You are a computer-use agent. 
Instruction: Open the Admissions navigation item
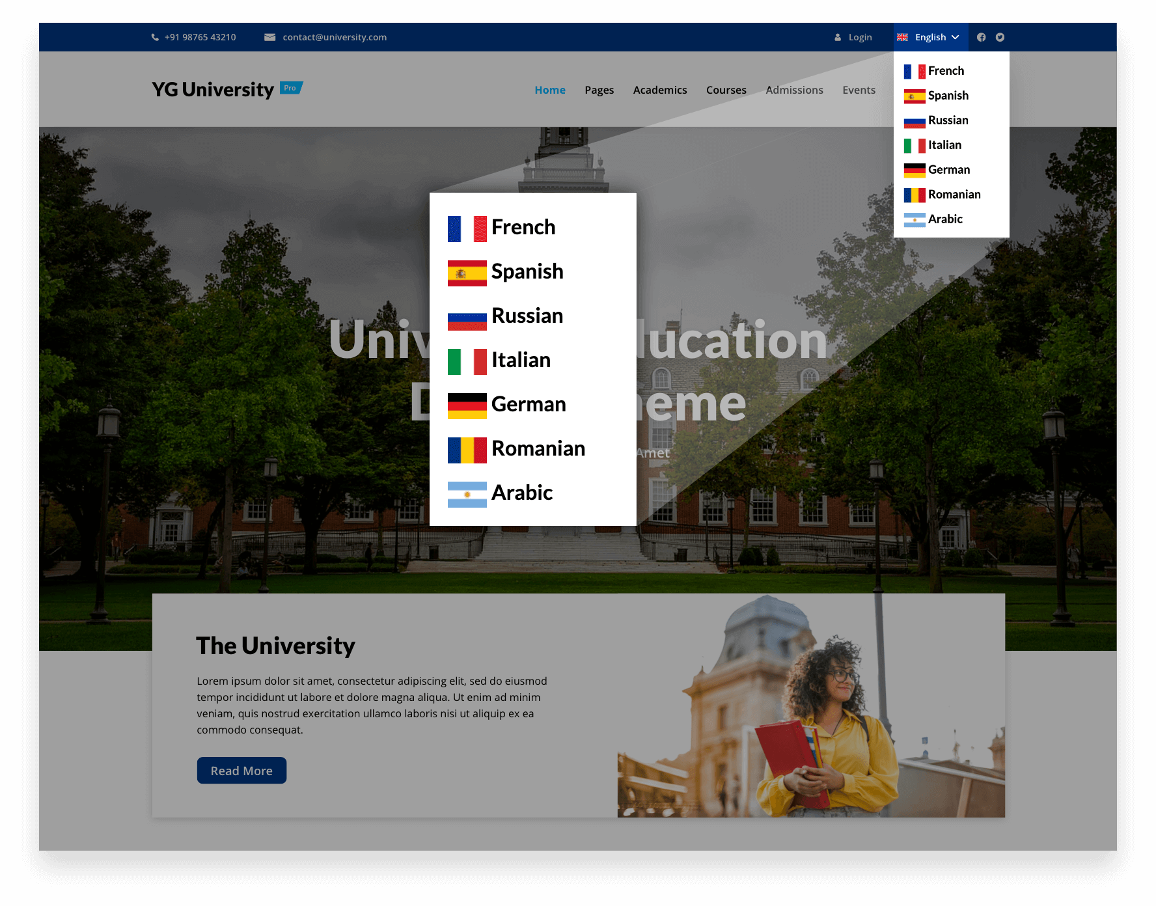(x=794, y=90)
